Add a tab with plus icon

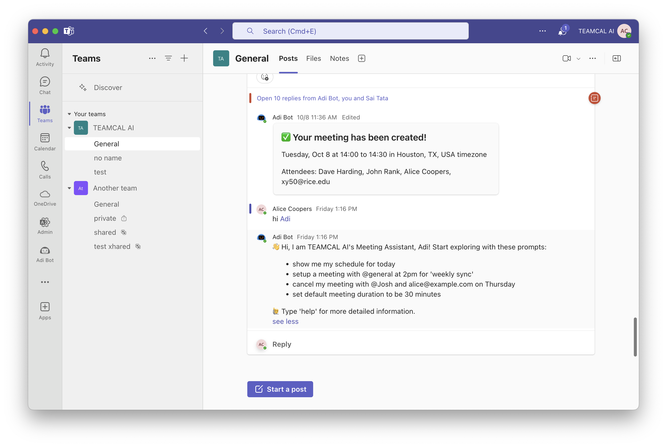coord(361,58)
